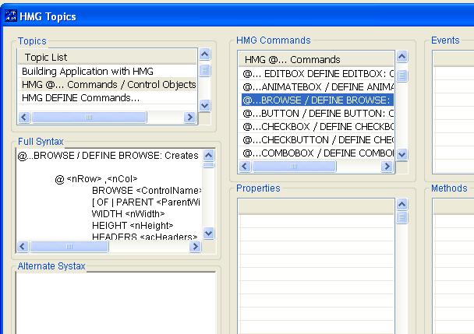Select '@... EDITBOX DEFINE EDITBOX' command
This screenshot has width=474, height=334.
coord(317,74)
